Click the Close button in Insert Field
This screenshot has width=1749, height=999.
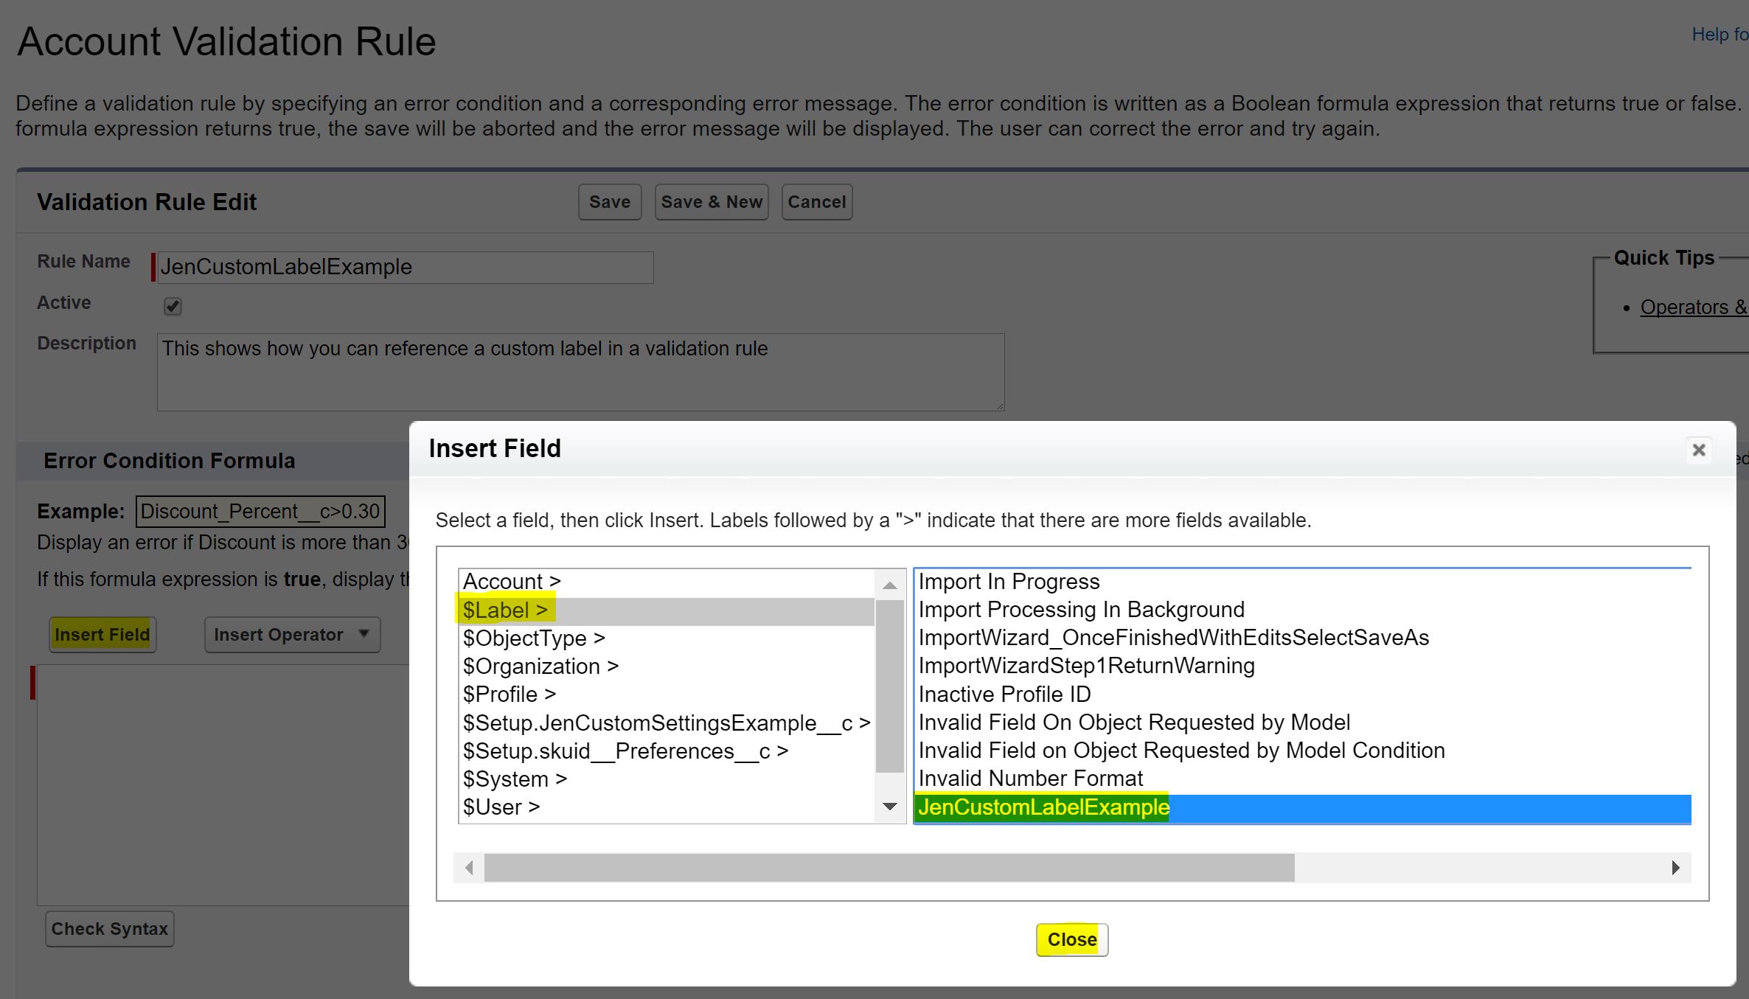pos(1072,939)
